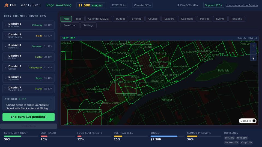
Task: Click Southwest Detroit map label
Action: tap(109, 103)
